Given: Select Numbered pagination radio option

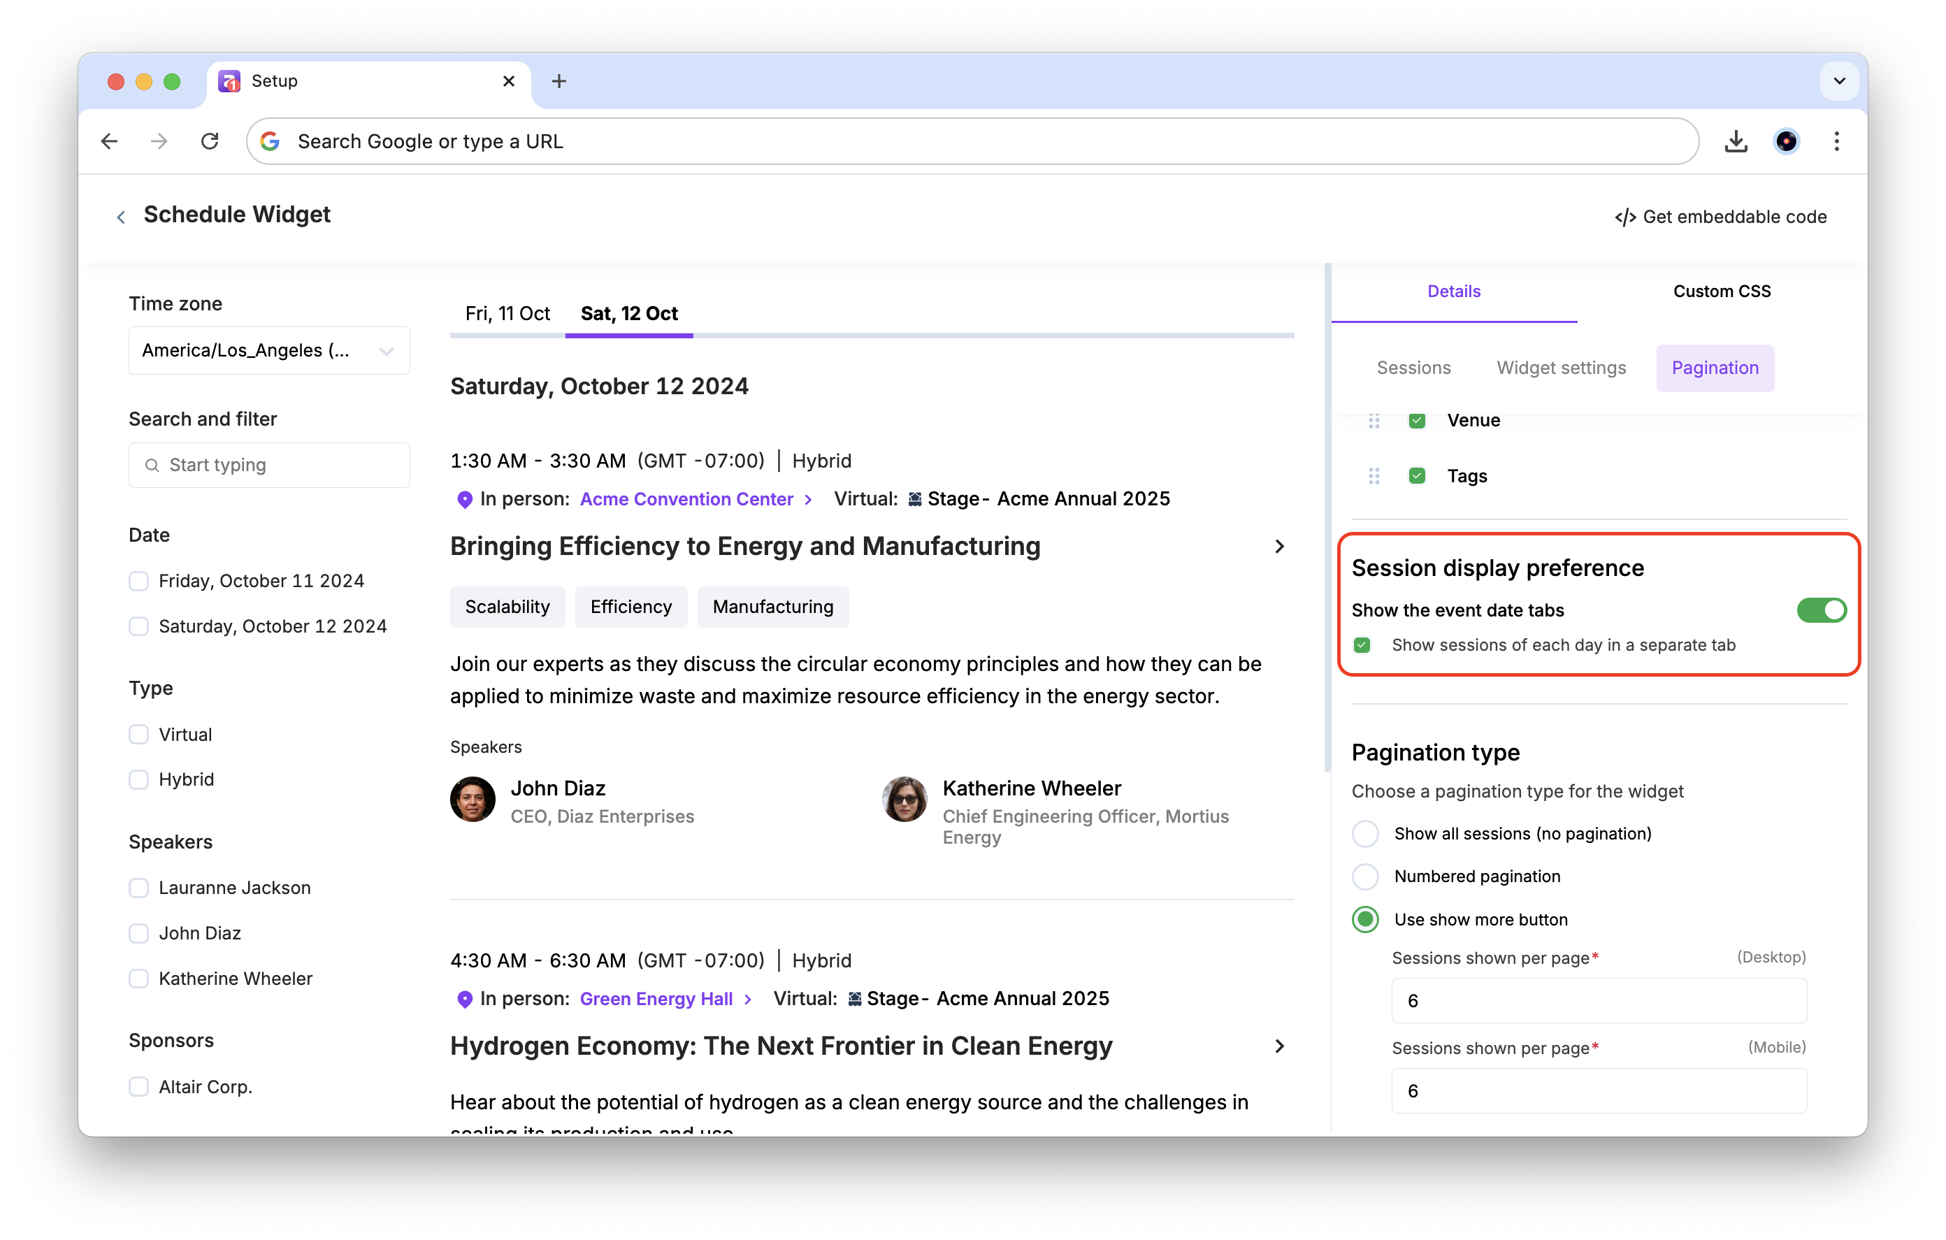Looking at the screenshot, I should (1366, 877).
